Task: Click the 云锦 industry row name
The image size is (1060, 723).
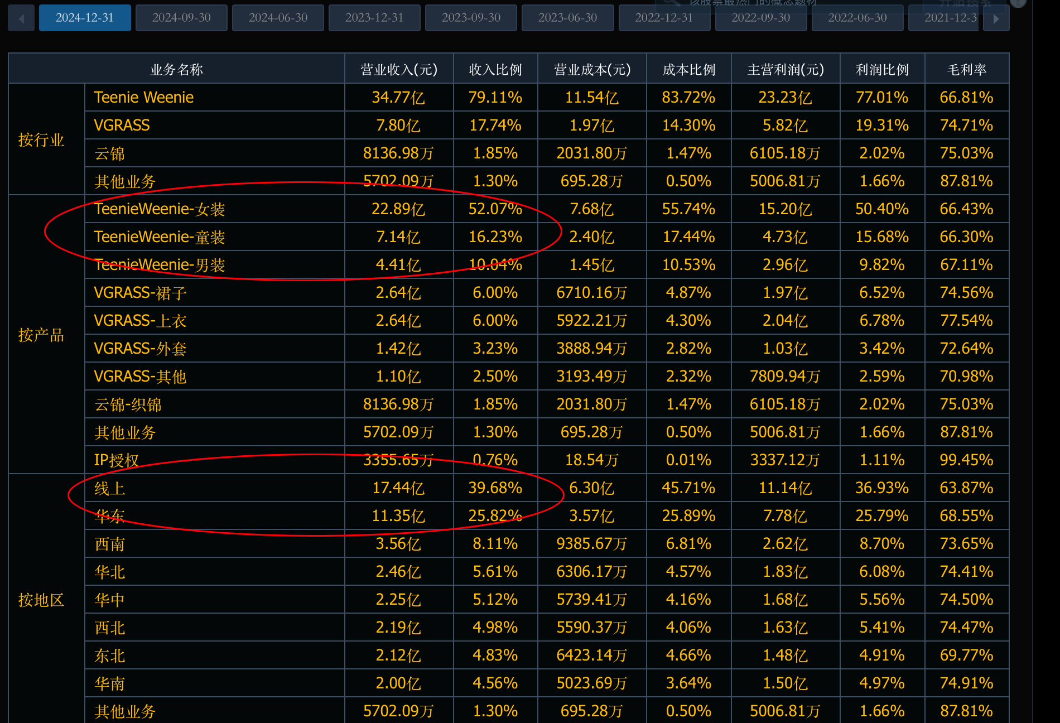Action: point(109,153)
